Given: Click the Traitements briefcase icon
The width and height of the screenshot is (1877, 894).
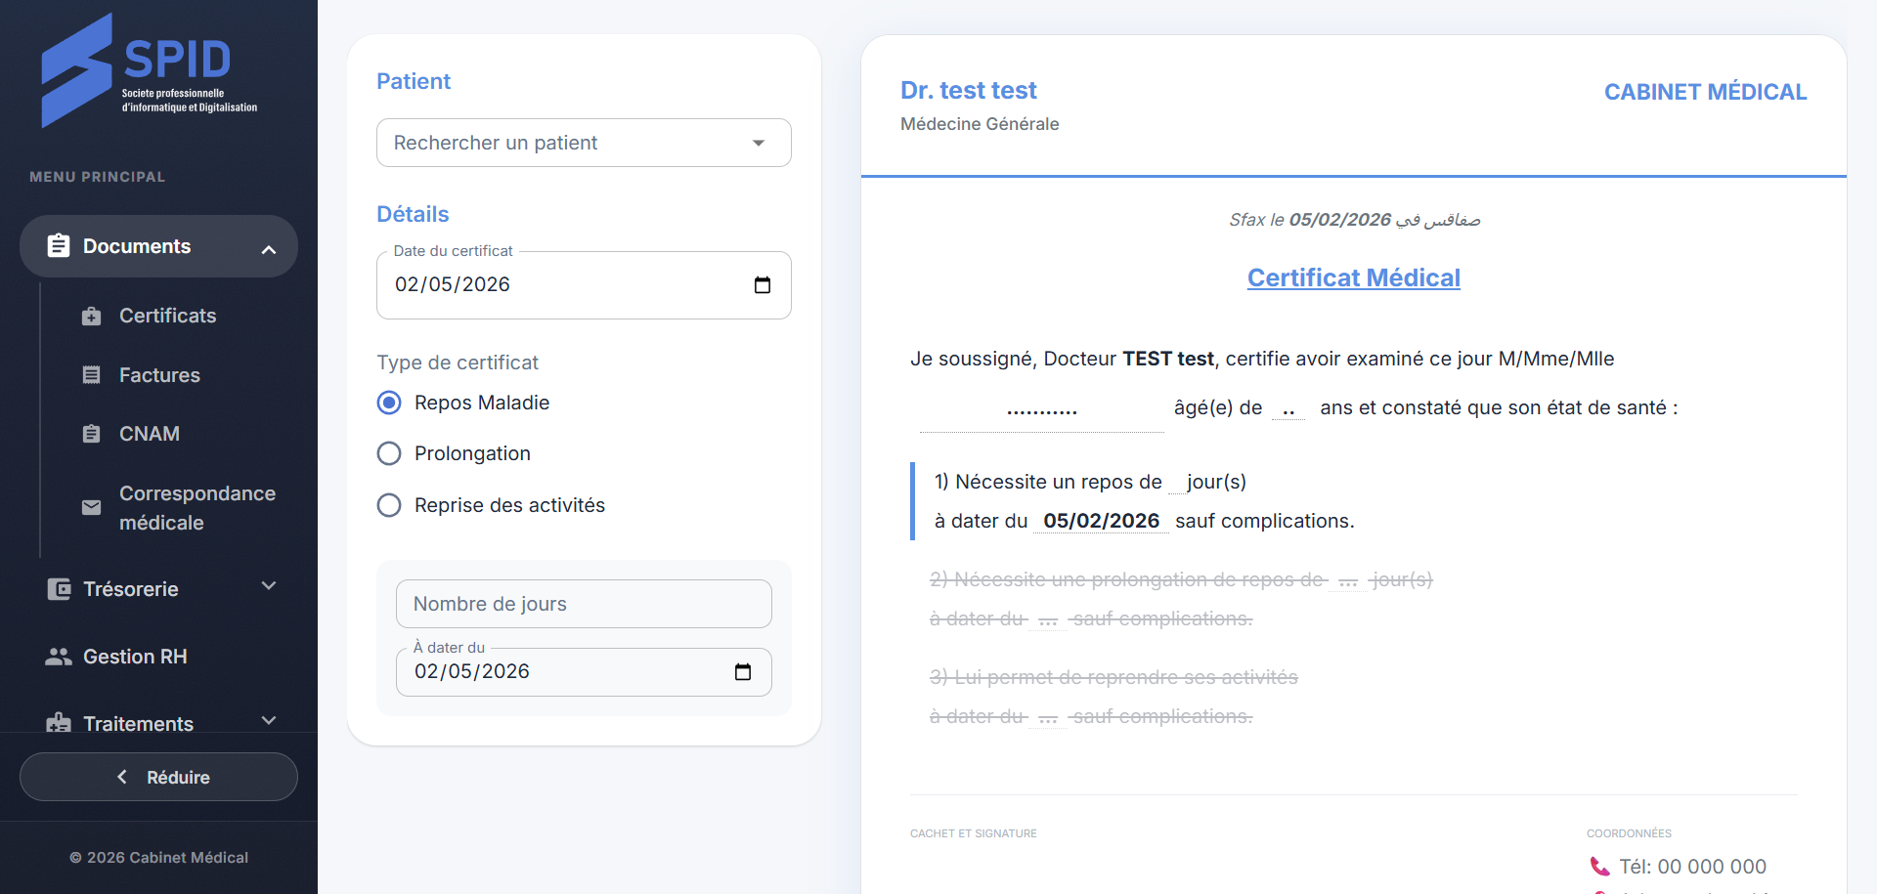Looking at the screenshot, I should (x=59, y=723).
